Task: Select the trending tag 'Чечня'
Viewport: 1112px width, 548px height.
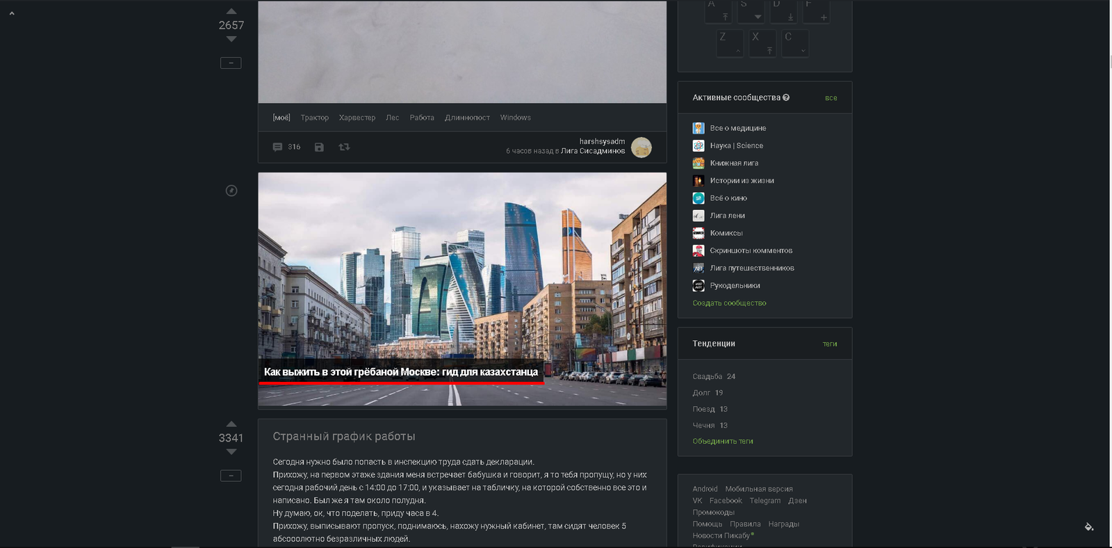Action: coord(703,426)
